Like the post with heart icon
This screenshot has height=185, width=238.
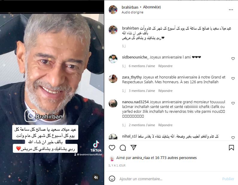point(112,147)
